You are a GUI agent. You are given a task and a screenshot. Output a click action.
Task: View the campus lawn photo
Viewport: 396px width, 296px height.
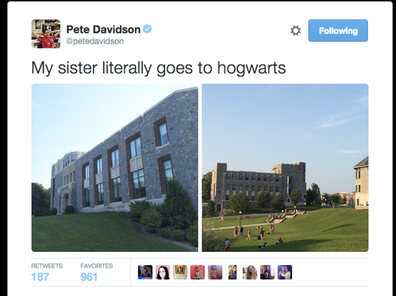click(285, 168)
